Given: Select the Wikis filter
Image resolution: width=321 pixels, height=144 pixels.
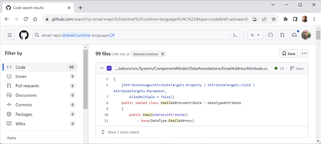Looking at the screenshot, I should (42, 124).
